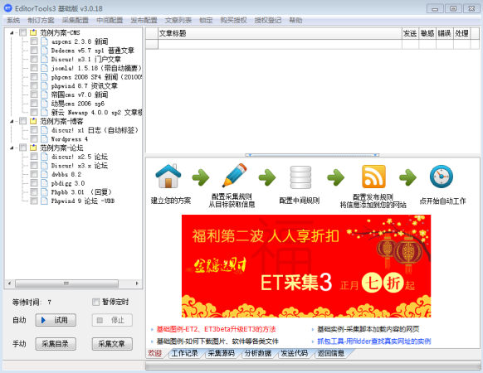The image size is (483, 373).
Task: Switch to the 工作记录 tab
Action: (184, 353)
